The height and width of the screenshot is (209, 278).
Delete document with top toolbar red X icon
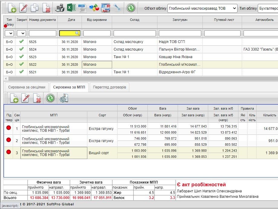(x=47, y=8)
